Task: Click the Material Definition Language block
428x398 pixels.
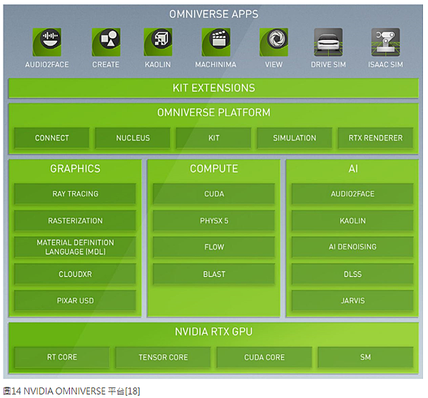Action: tap(75, 247)
